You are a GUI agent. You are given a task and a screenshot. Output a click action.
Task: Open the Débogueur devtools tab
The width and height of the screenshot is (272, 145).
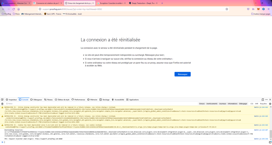[x=36, y=99]
